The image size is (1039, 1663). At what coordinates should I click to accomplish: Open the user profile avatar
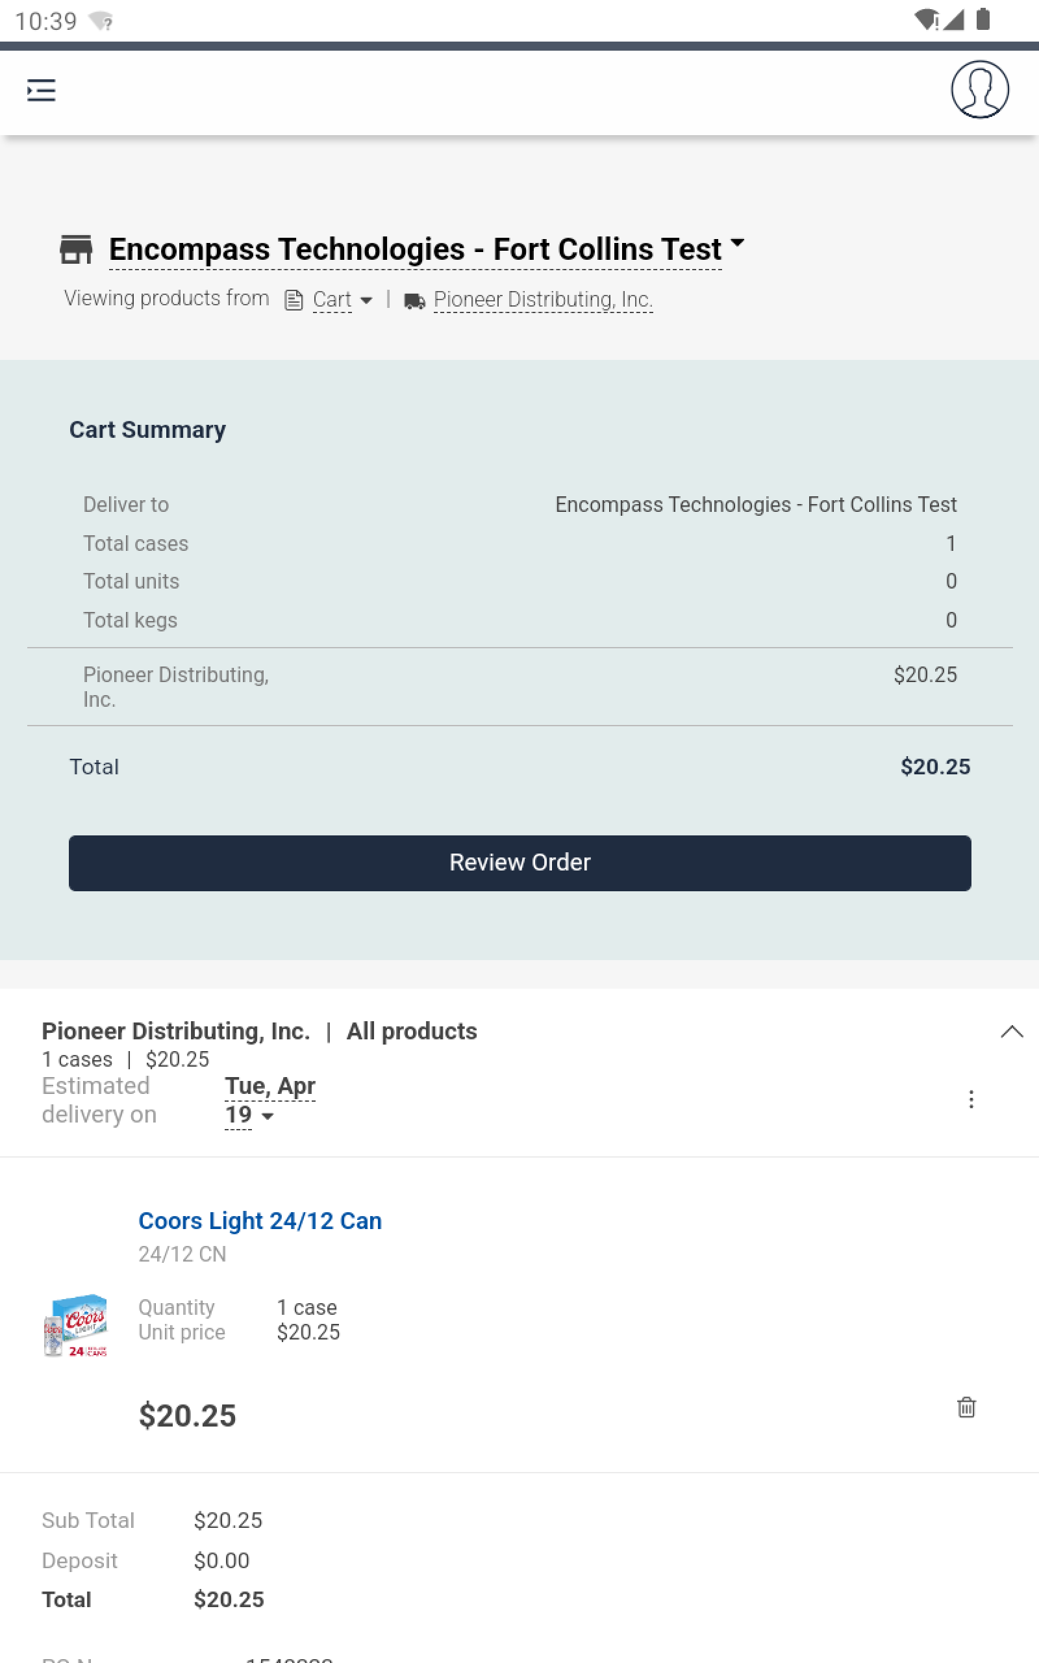[x=979, y=90]
